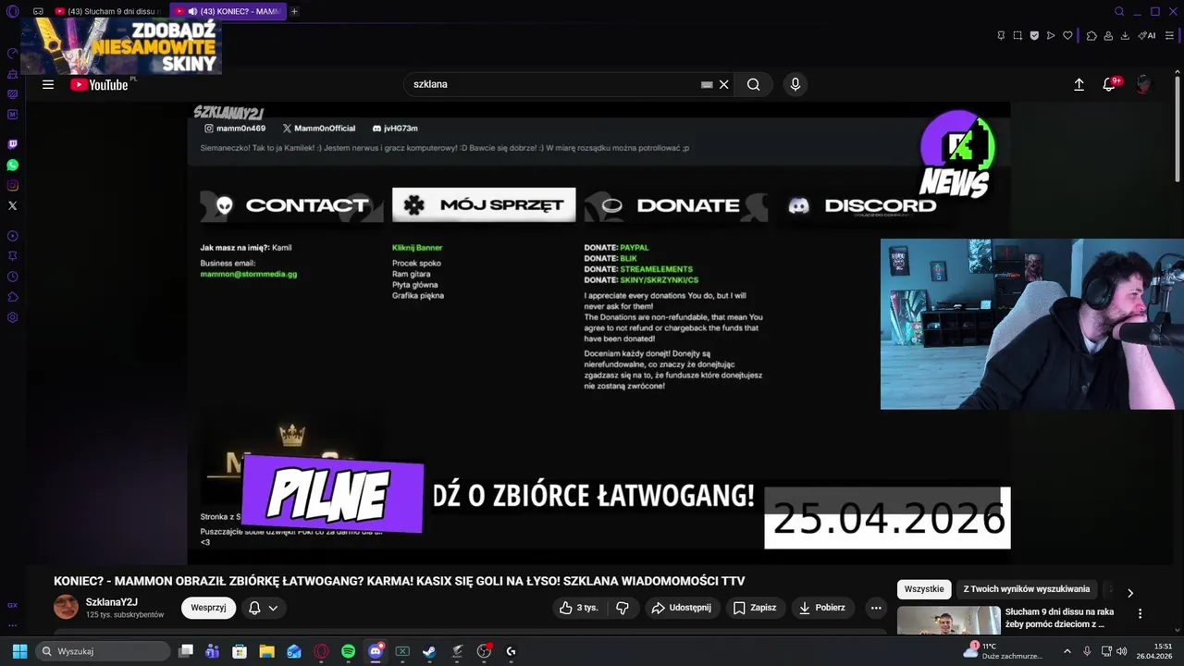Toggle the ad blocker shield icon
Image resolution: width=1184 pixels, height=666 pixels.
(1034, 35)
